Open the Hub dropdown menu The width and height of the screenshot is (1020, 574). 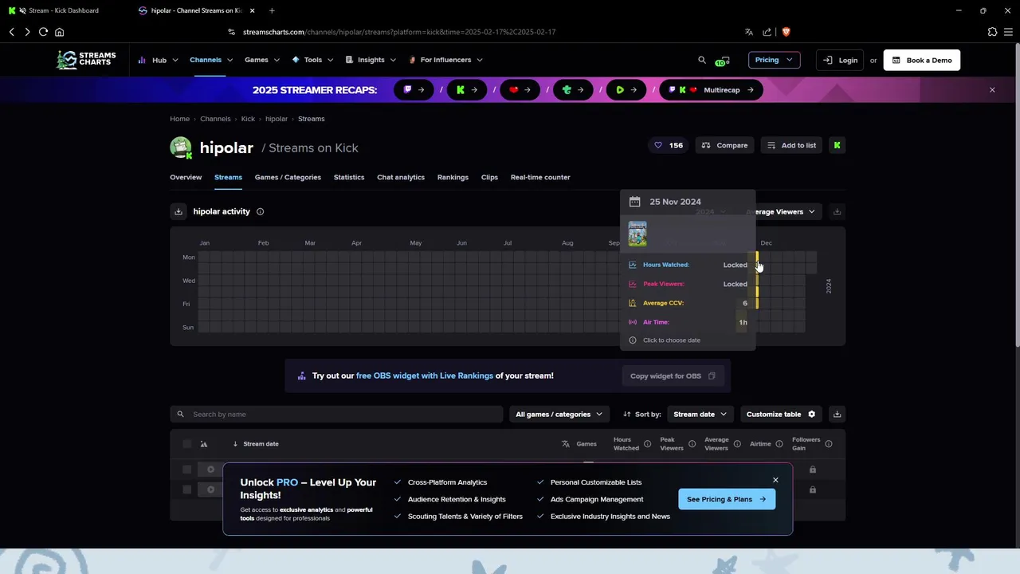coord(158,60)
